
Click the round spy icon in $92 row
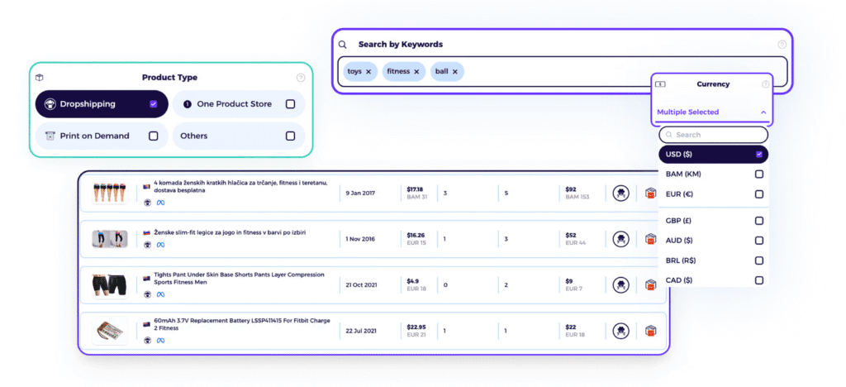(x=621, y=193)
